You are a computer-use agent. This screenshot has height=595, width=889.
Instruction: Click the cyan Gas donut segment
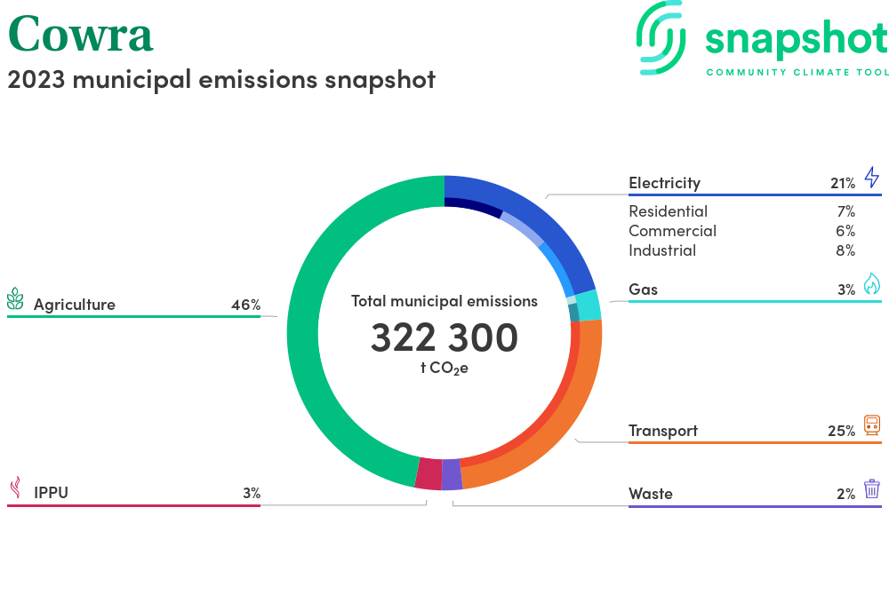[588, 305]
